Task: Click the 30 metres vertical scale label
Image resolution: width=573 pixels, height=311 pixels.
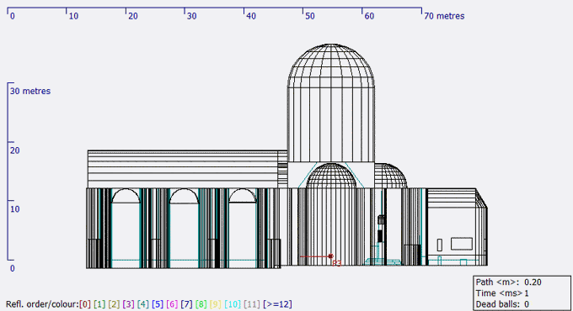Action: 30,91
